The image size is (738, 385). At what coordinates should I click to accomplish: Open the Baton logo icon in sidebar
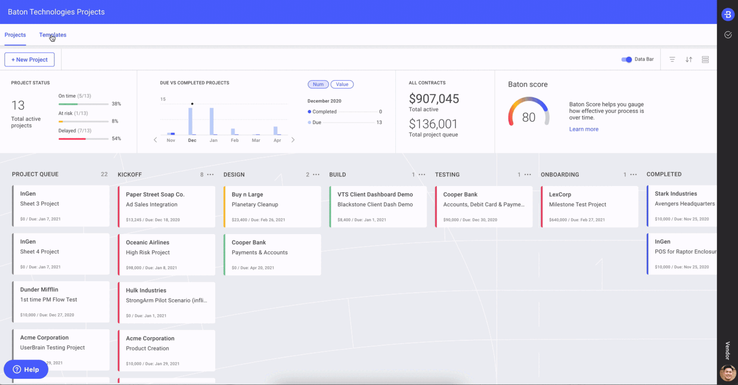tap(727, 15)
